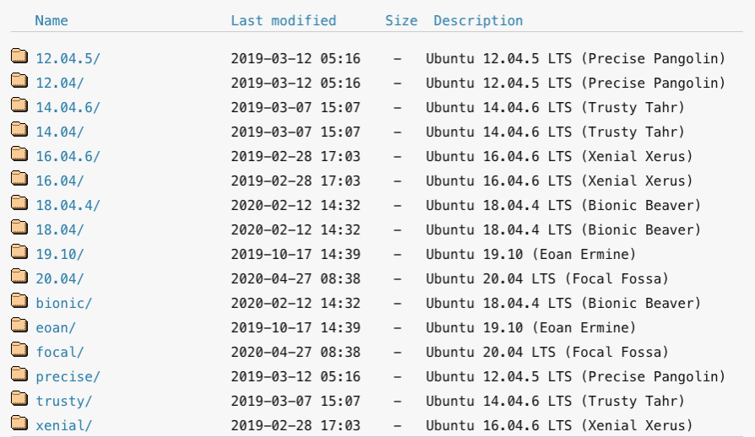This screenshot has width=755, height=437.
Task: Go to the 18.04/ directory link
Action: pos(60,229)
